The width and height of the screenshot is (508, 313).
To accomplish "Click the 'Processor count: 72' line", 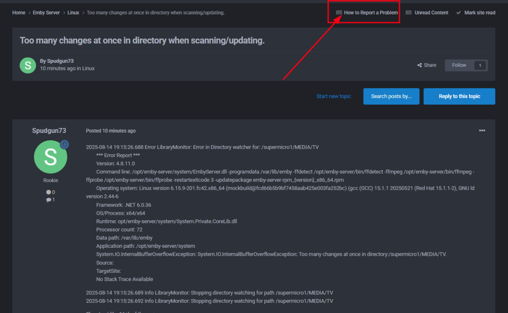I will (119, 230).
